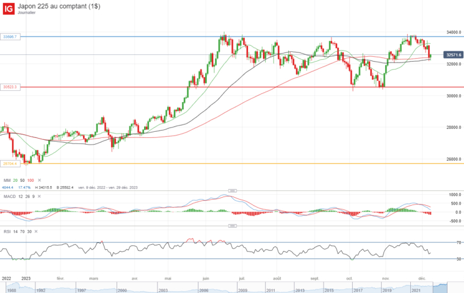Viewport: 464px width, 293px height.
Task: Click the current price tag 32571.6
Action: click(x=454, y=55)
